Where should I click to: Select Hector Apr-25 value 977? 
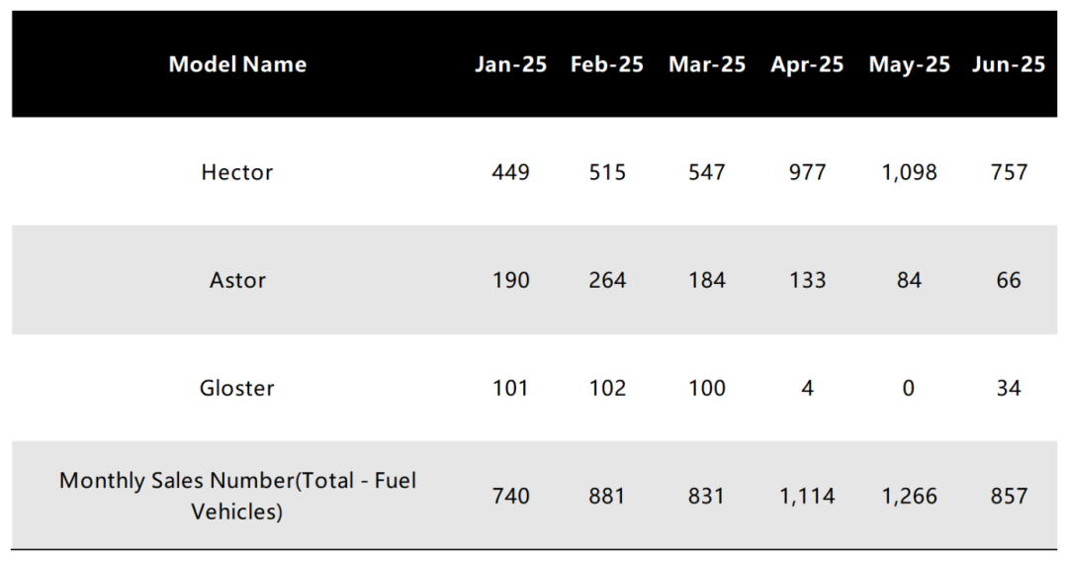(807, 172)
